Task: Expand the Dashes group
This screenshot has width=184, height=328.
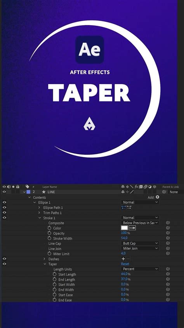Action: [x=44, y=259]
